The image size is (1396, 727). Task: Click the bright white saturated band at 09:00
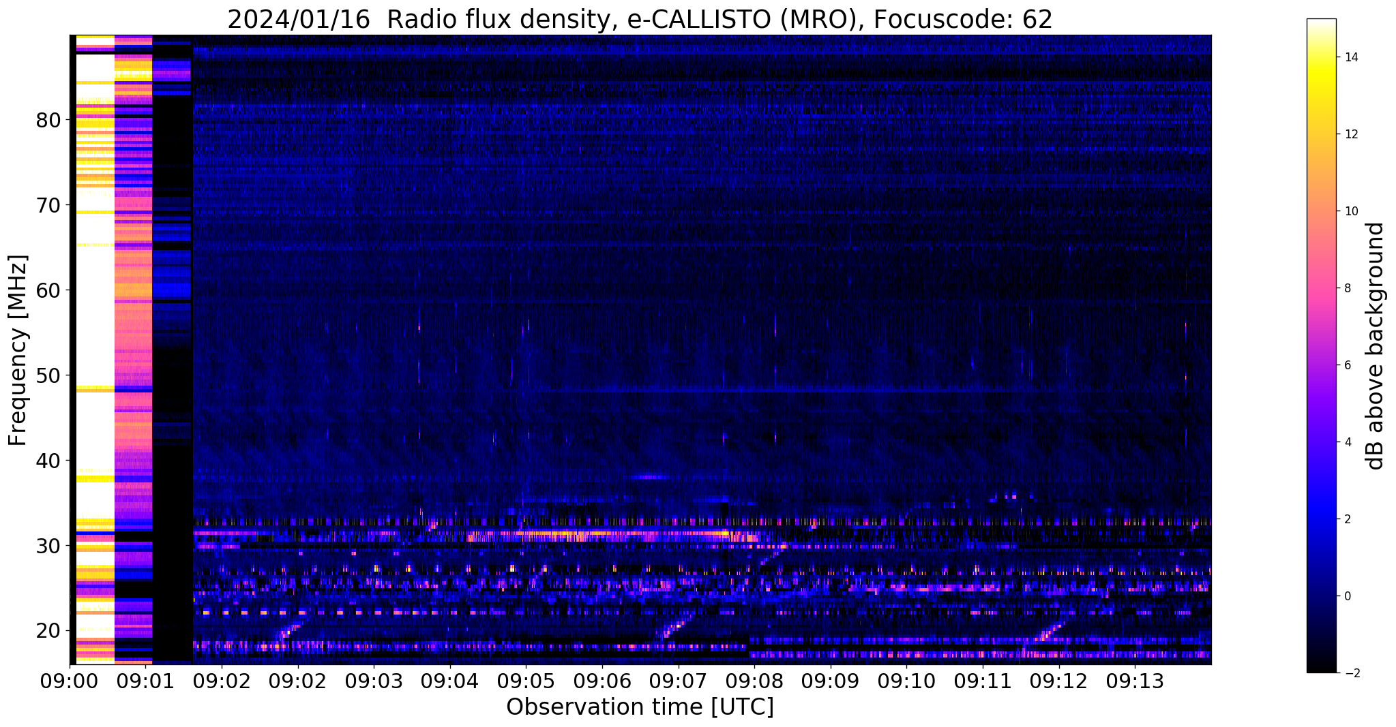point(95,349)
